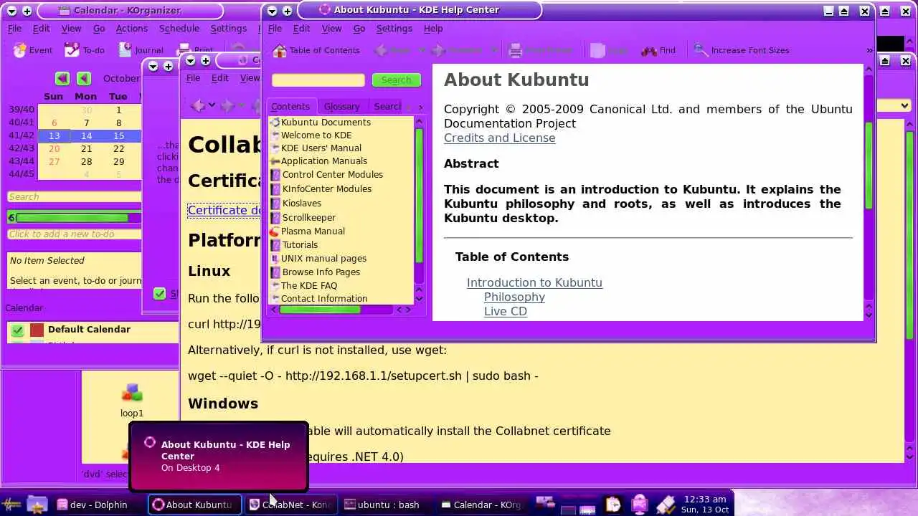918x516 pixels.
Task: Click the pen-shaped tray icon
Action: coord(665,505)
